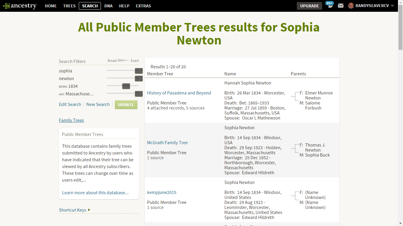The width and height of the screenshot is (403, 226).
Task: Open the TREES menu item
Action: point(69,6)
